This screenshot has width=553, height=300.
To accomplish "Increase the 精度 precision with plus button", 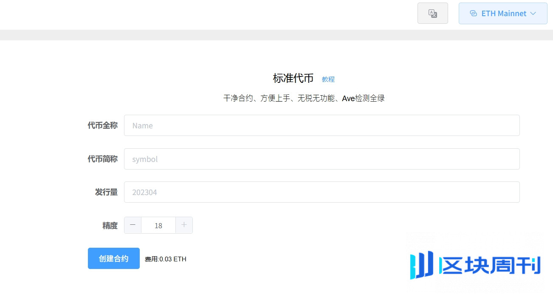I will (184, 225).
